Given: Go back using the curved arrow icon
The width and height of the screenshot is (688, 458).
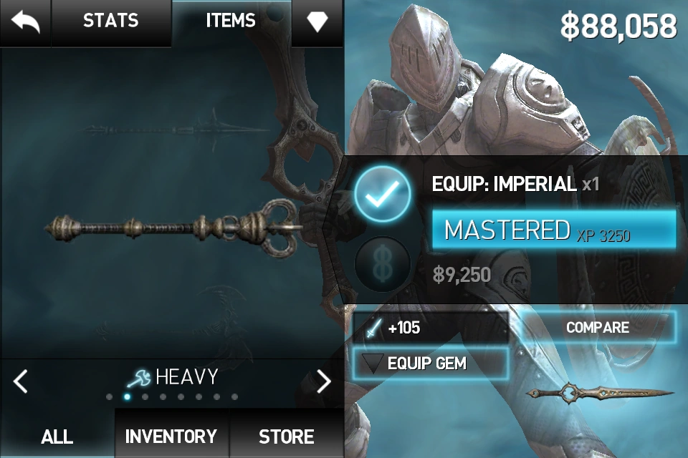Looking at the screenshot, I should click(x=26, y=22).
